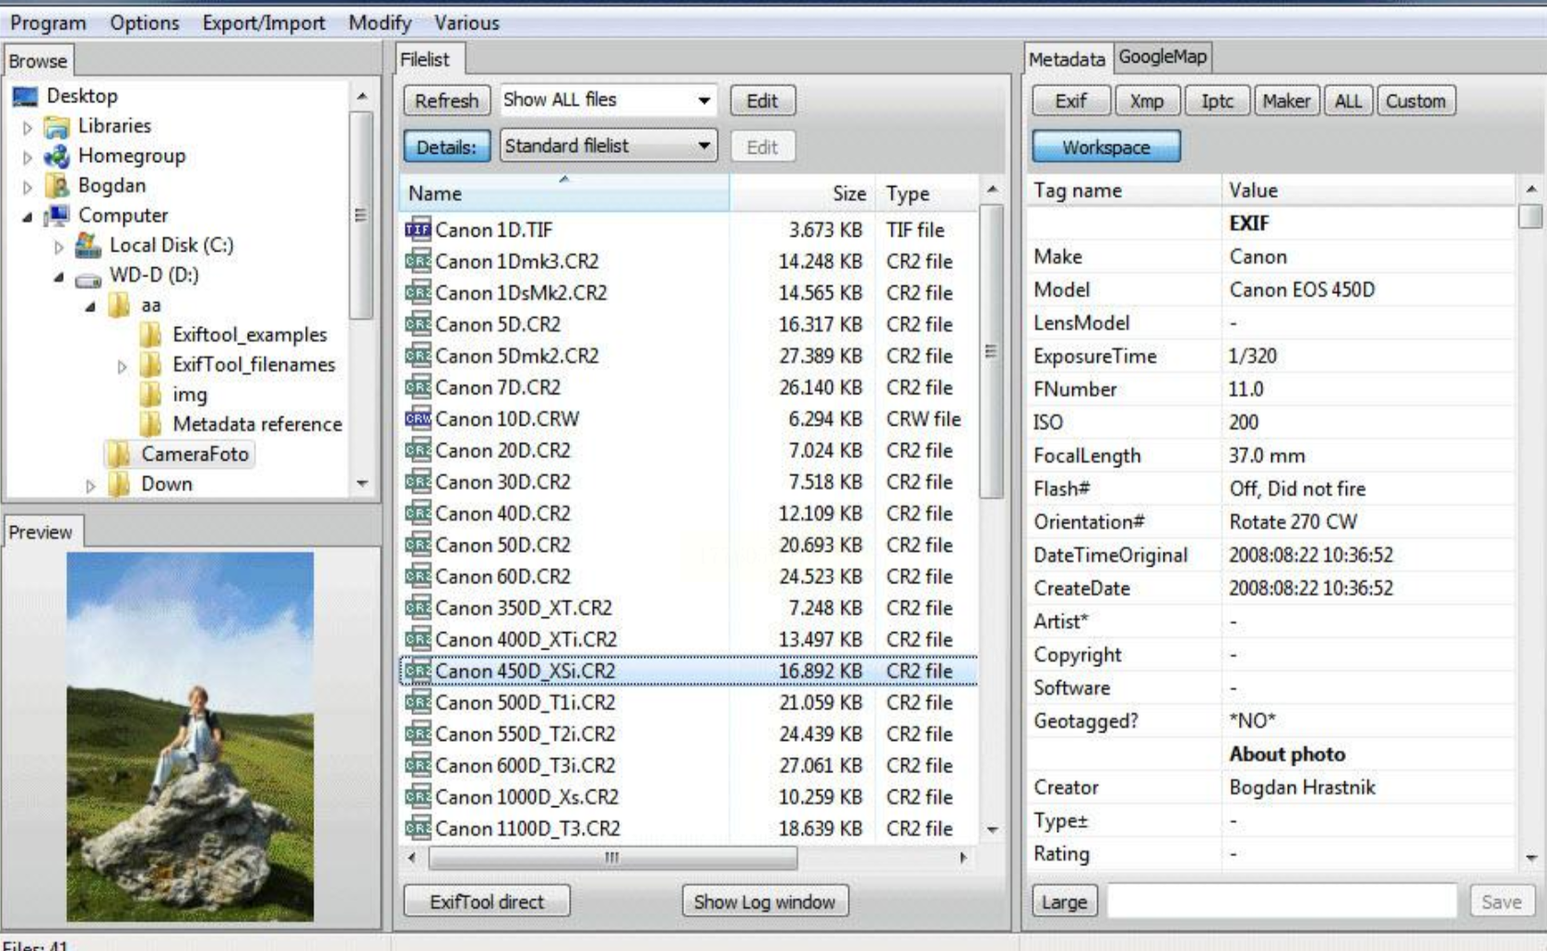Expand the Homegroup tree node
This screenshot has width=1547, height=951.
28,157
